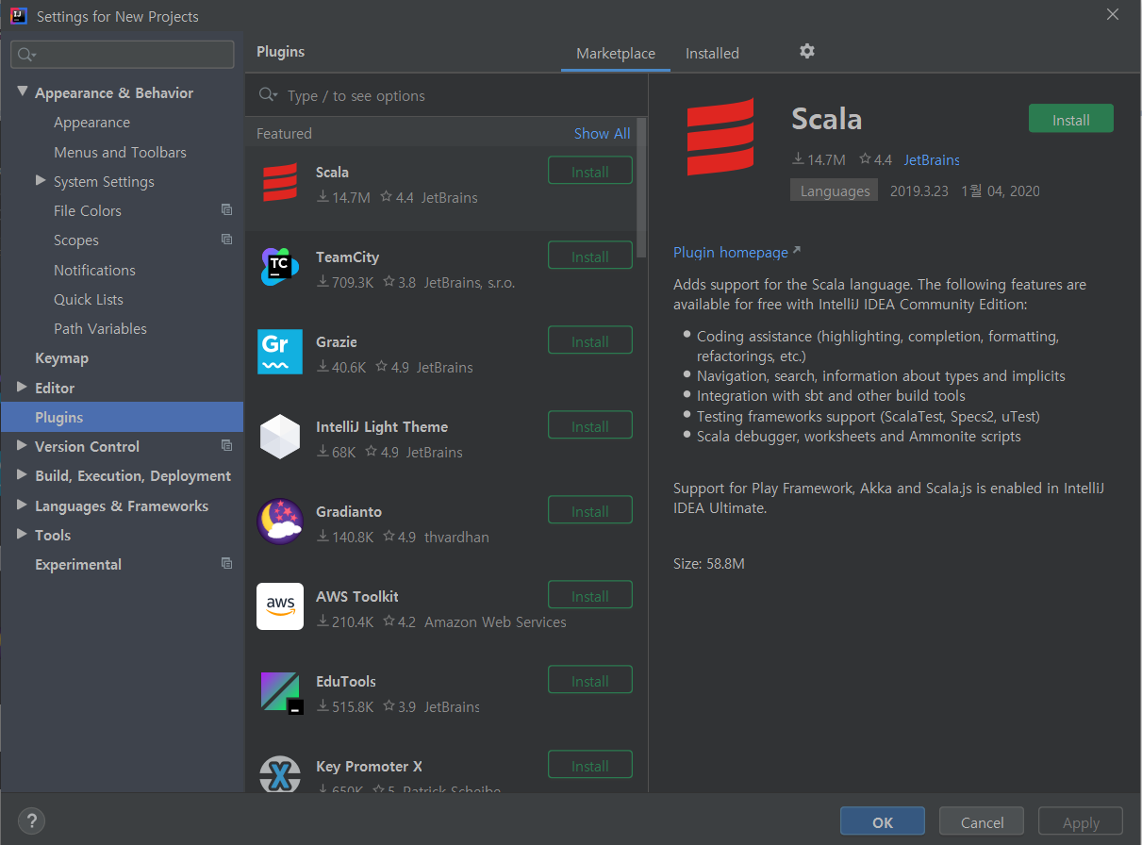Close the Settings dialog window
The height and width of the screenshot is (845, 1142).
click(x=1113, y=15)
